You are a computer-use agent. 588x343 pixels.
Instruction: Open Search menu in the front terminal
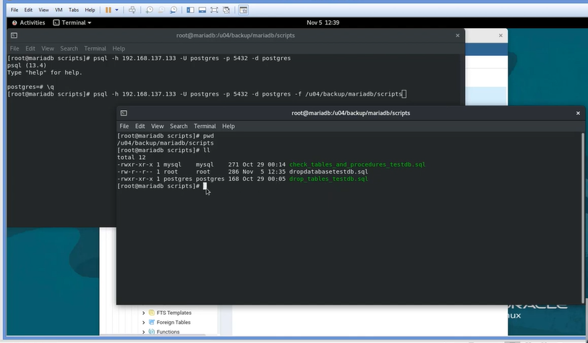point(179,126)
